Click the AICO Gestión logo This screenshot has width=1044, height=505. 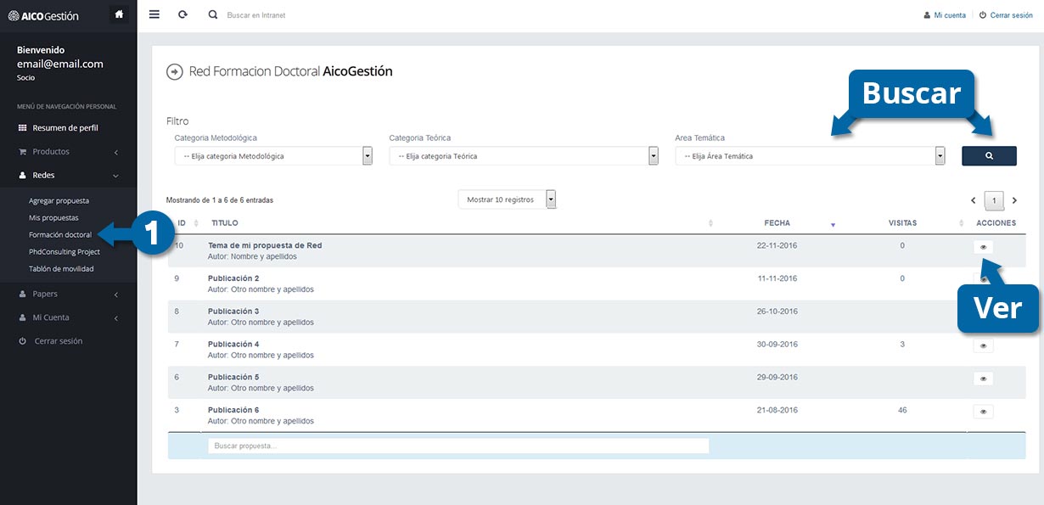click(x=43, y=15)
